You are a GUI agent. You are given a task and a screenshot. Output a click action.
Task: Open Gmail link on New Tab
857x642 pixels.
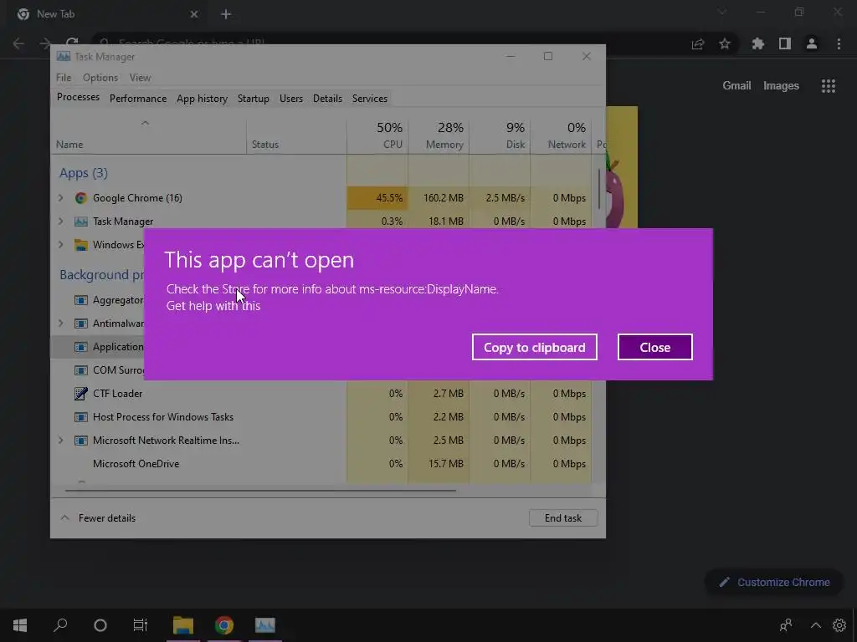(x=736, y=86)
